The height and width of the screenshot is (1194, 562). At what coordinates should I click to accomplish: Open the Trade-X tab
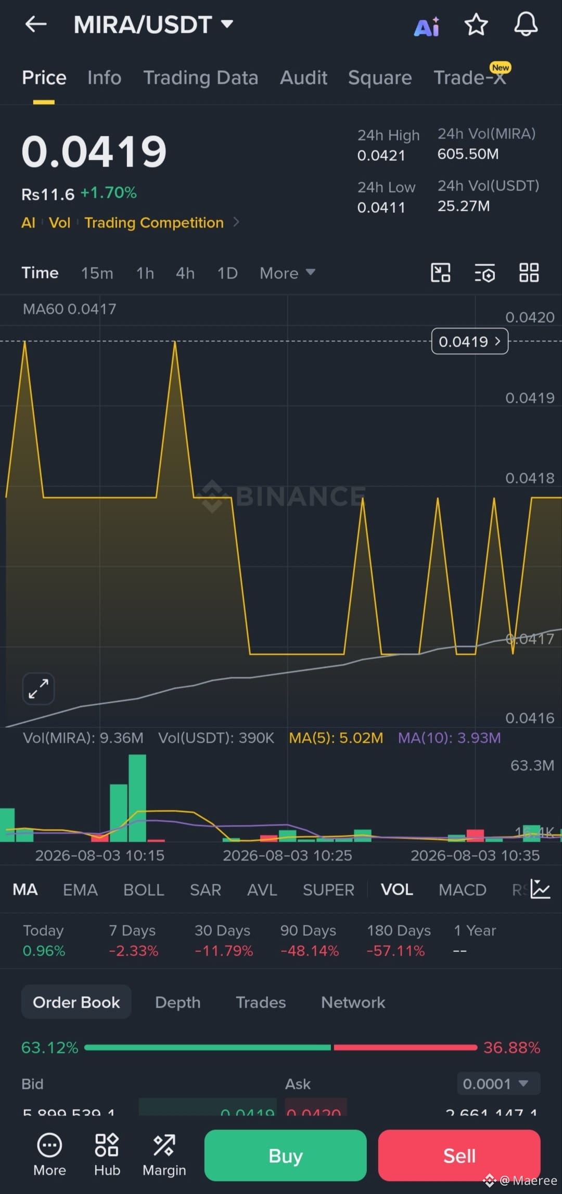pos(470,78)
